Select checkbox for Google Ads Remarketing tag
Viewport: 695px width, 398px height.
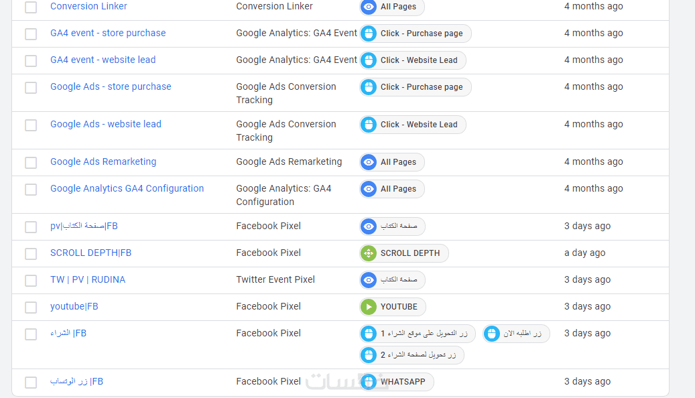click(x=31, y=163)
